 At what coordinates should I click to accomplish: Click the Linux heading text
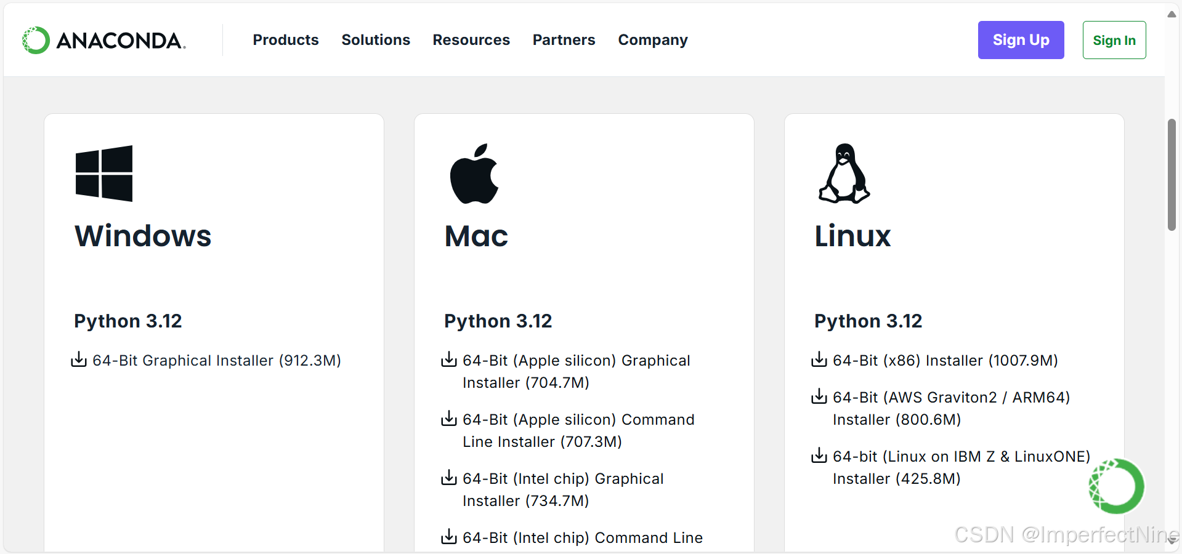[x=852, y=236]
